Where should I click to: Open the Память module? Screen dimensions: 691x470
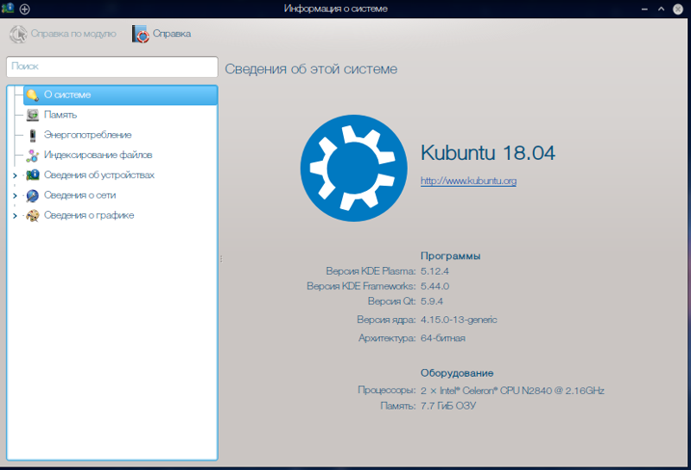[60, 115]
